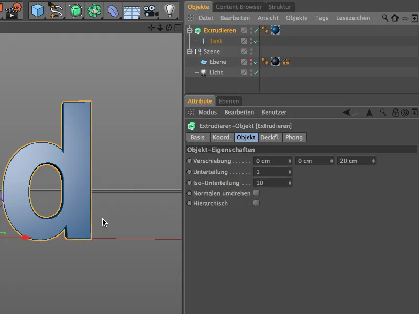The height and width of the screenshot is (314, 419).
Task: Toggle the Extrudieren layer checkbox
Action: (244, 30)
